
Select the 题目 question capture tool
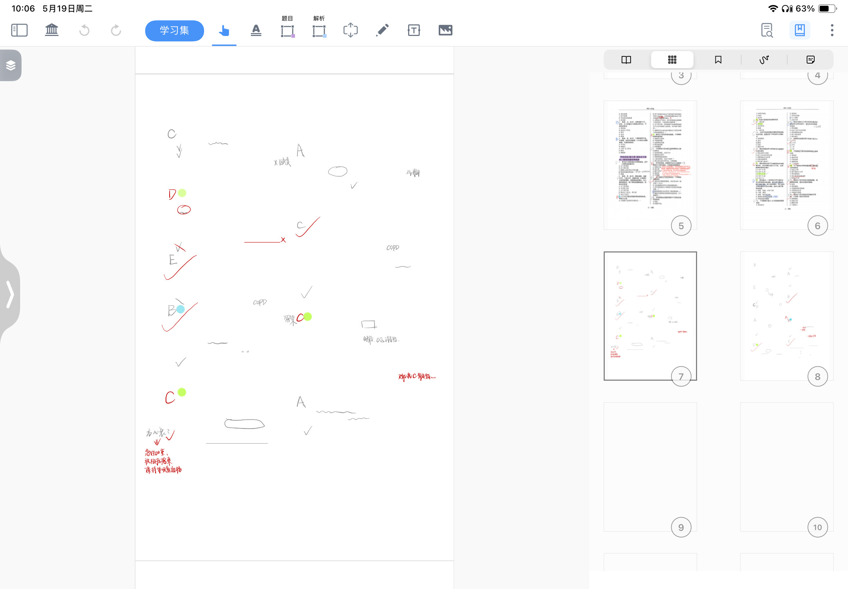coord(287,27)
